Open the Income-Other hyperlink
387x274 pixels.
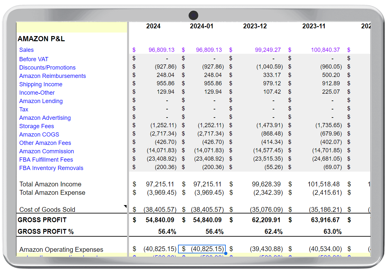pyautogui.click(x=37, y=93)
